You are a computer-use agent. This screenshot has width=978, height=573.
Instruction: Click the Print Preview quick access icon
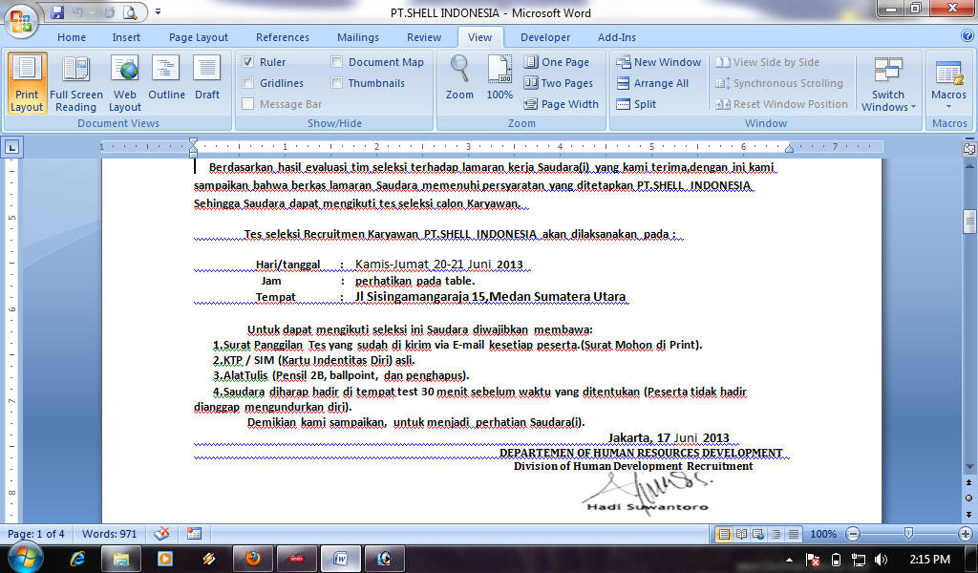130,11
